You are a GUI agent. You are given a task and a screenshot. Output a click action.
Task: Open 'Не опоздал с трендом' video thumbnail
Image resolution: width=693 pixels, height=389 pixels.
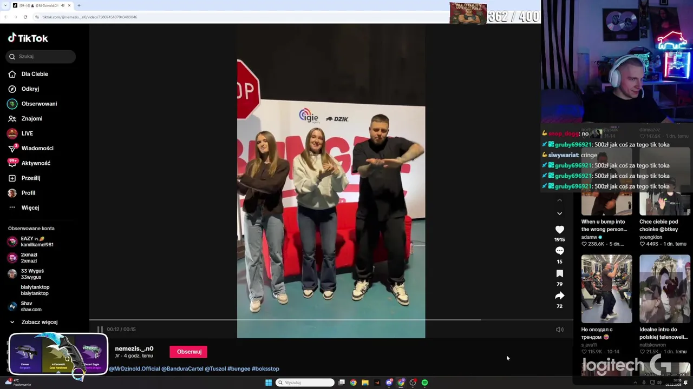(606, 289)
